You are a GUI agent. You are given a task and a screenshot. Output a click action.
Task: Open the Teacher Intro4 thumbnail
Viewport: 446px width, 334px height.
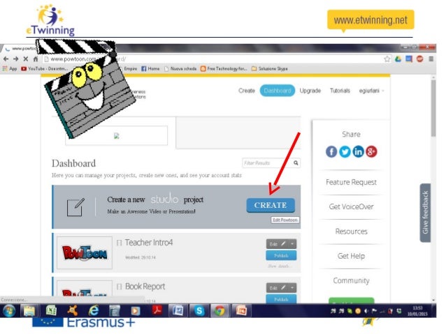85,253
